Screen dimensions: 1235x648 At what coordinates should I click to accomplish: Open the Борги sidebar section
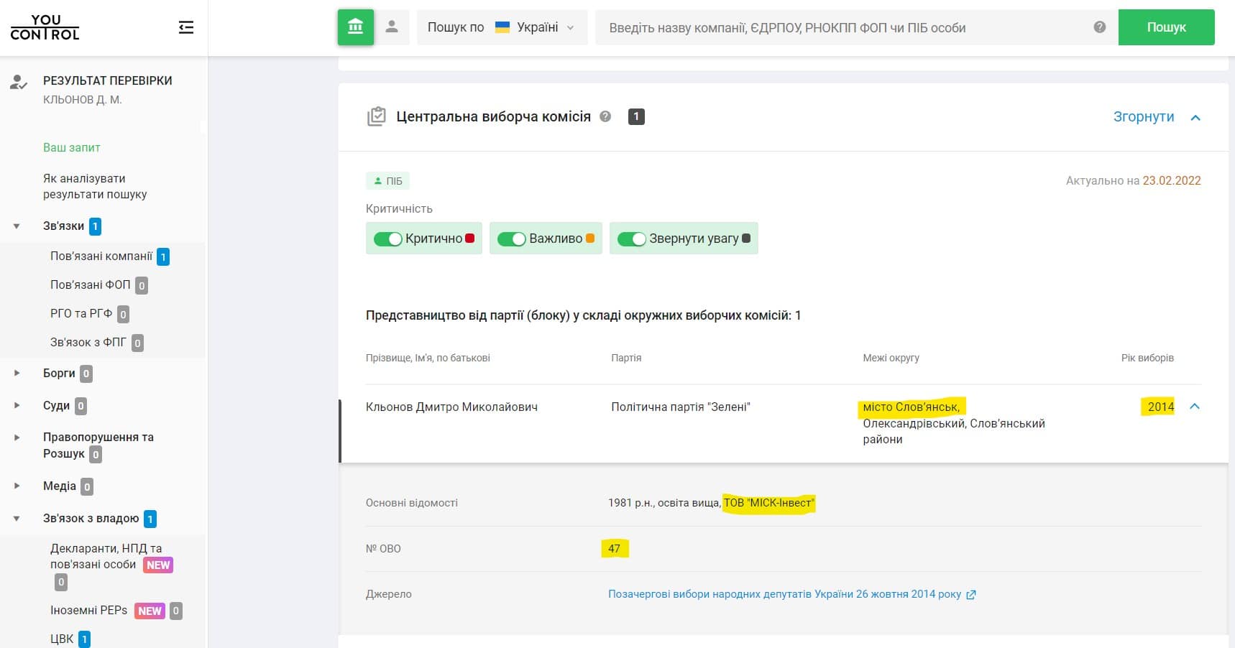tap(59, 374)
